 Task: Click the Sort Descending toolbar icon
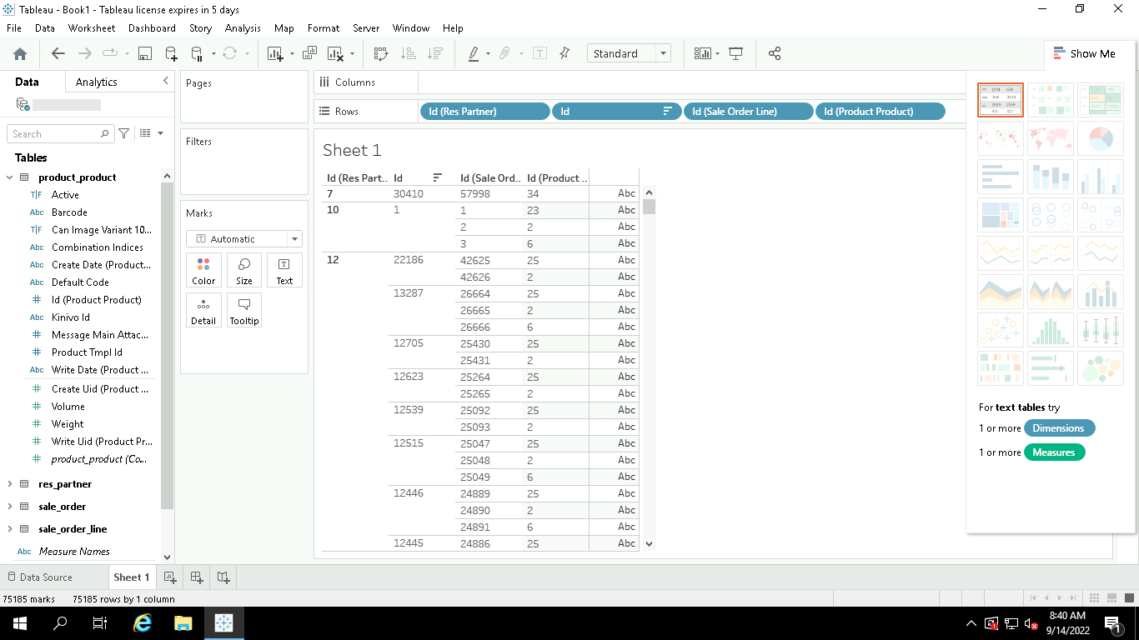pos(434,53)
